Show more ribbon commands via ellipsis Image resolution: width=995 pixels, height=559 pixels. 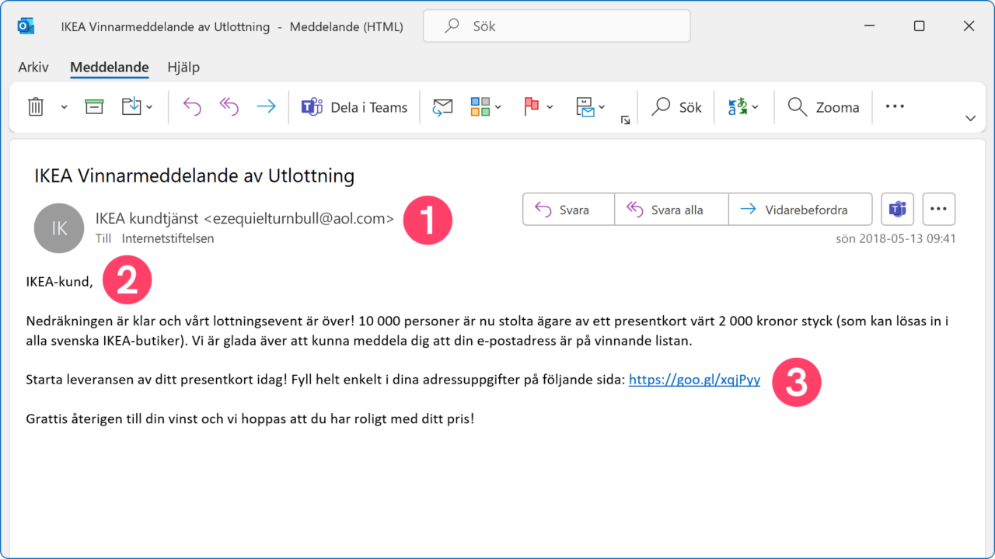895,106
